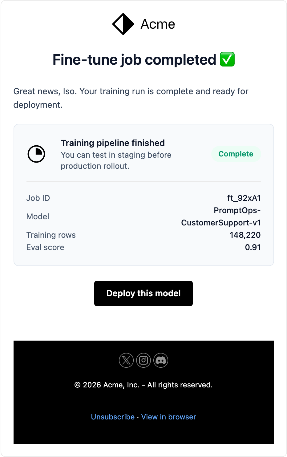This screenshot has width=287, height=457.
Task: Click the Training rows label
Action: tap(51, 235)
